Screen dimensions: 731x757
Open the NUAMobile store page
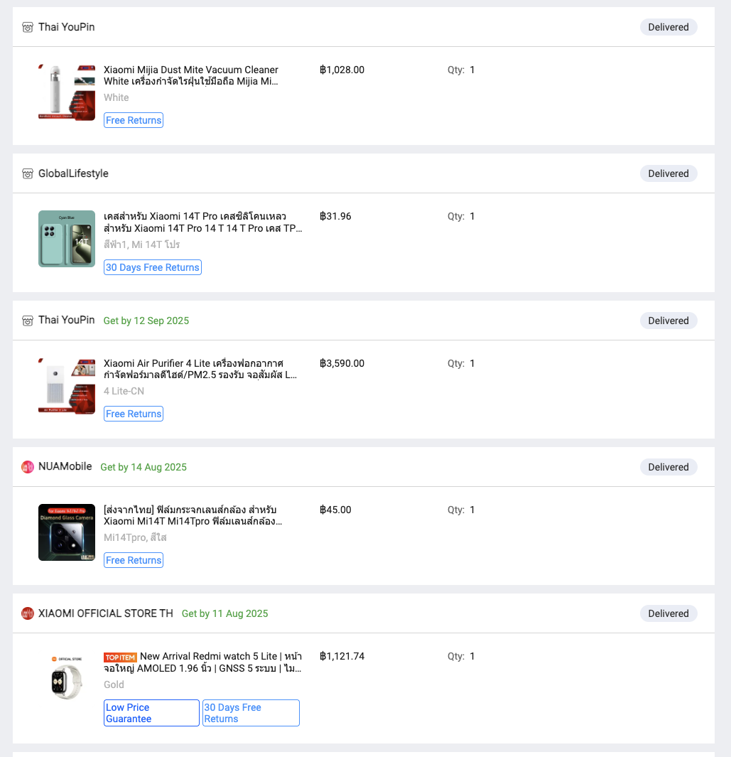point(65,467)
